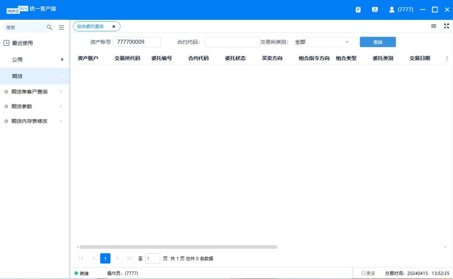Open the user account (7777) icon
Viewport: 453px width, 279px height.
(x=392, y=9)
